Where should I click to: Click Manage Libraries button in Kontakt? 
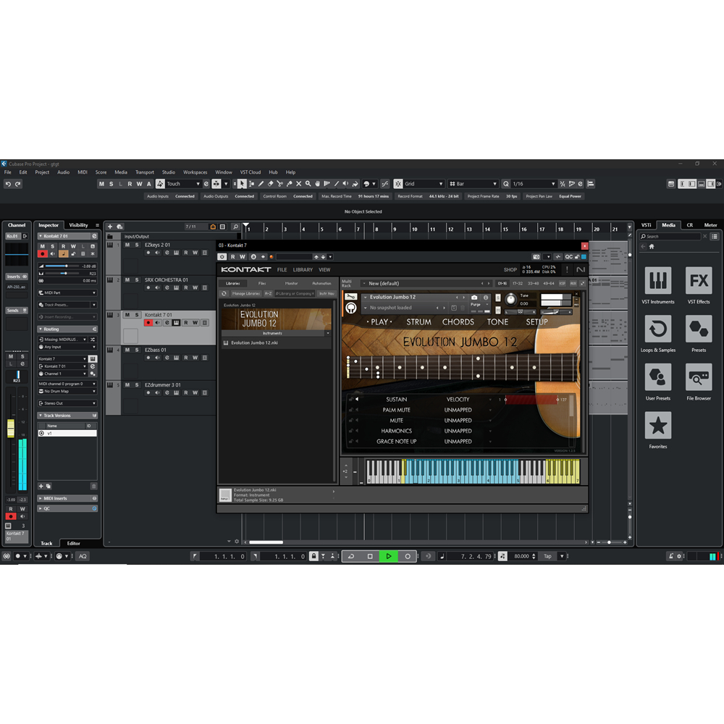pyautogui.click(x=245, y=294)
